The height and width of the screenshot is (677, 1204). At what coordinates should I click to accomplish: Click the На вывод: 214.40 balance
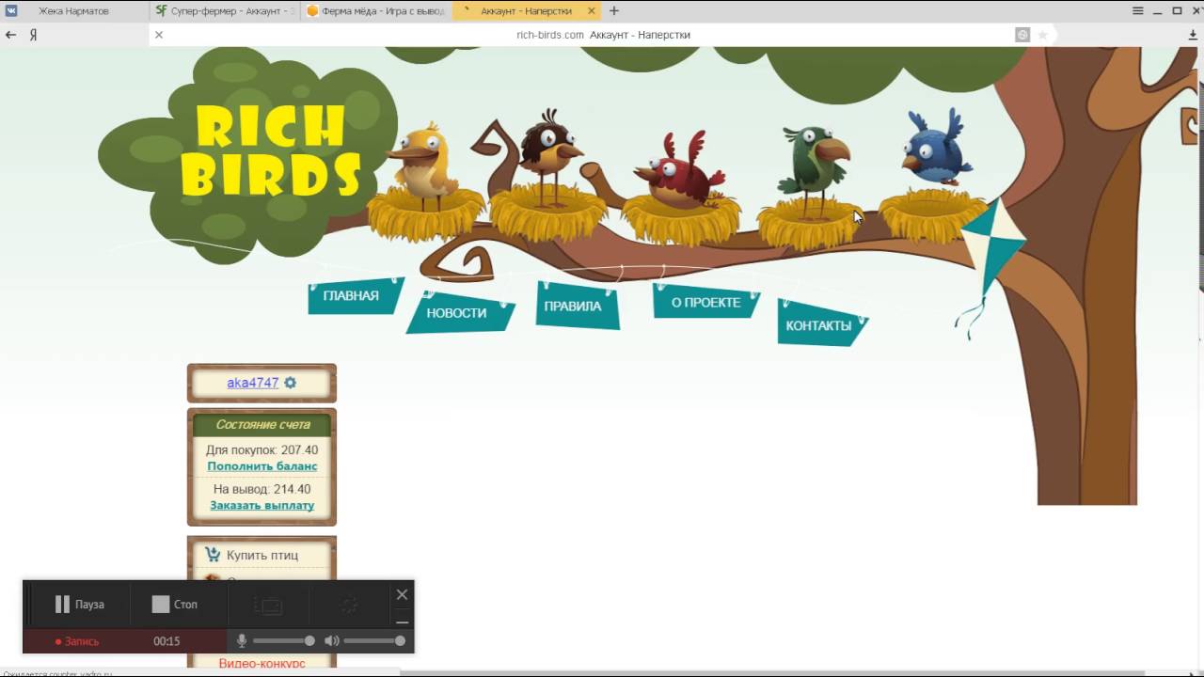coord(262,489)
